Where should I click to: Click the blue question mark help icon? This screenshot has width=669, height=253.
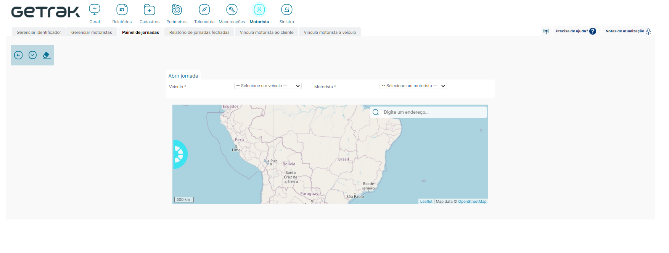[593, 31]
